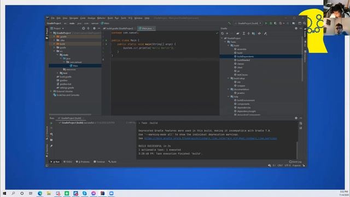Open the File menu
Screen dimensions: 350x197
click(x=52, y=18)
